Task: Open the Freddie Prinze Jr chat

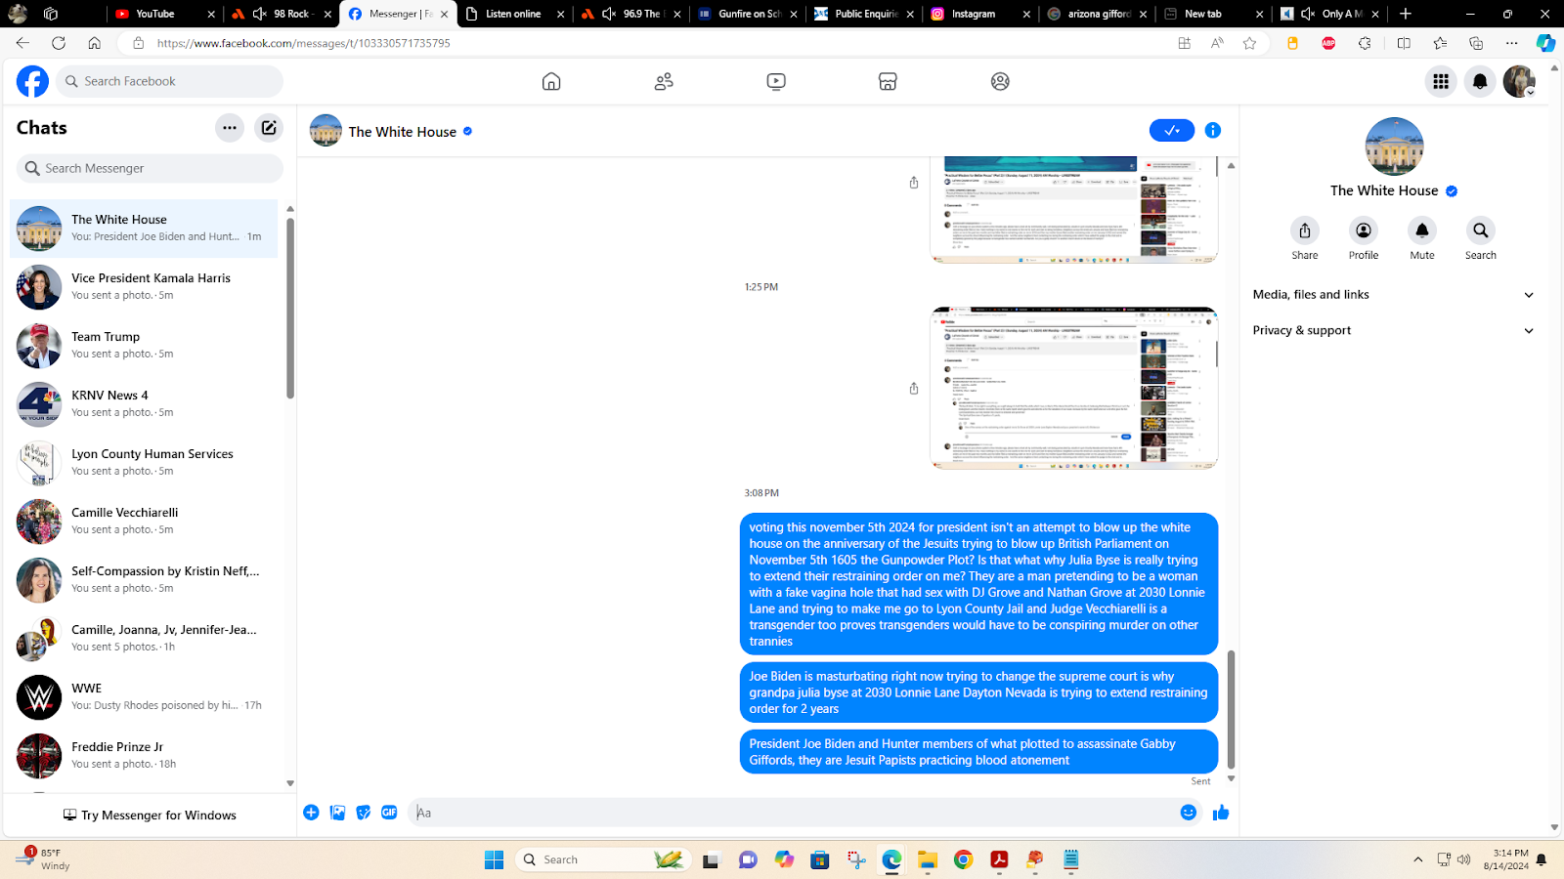Action: (144, 756)
